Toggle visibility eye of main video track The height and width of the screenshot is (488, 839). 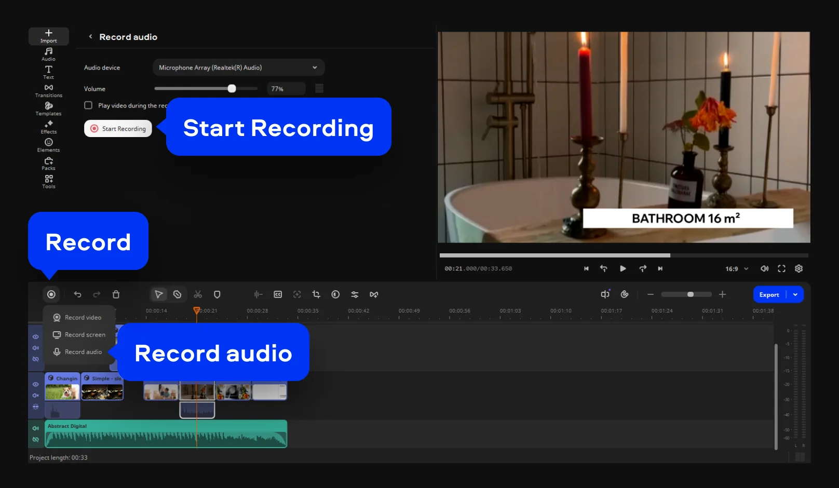pyautogui.click(x=36, y=385)
